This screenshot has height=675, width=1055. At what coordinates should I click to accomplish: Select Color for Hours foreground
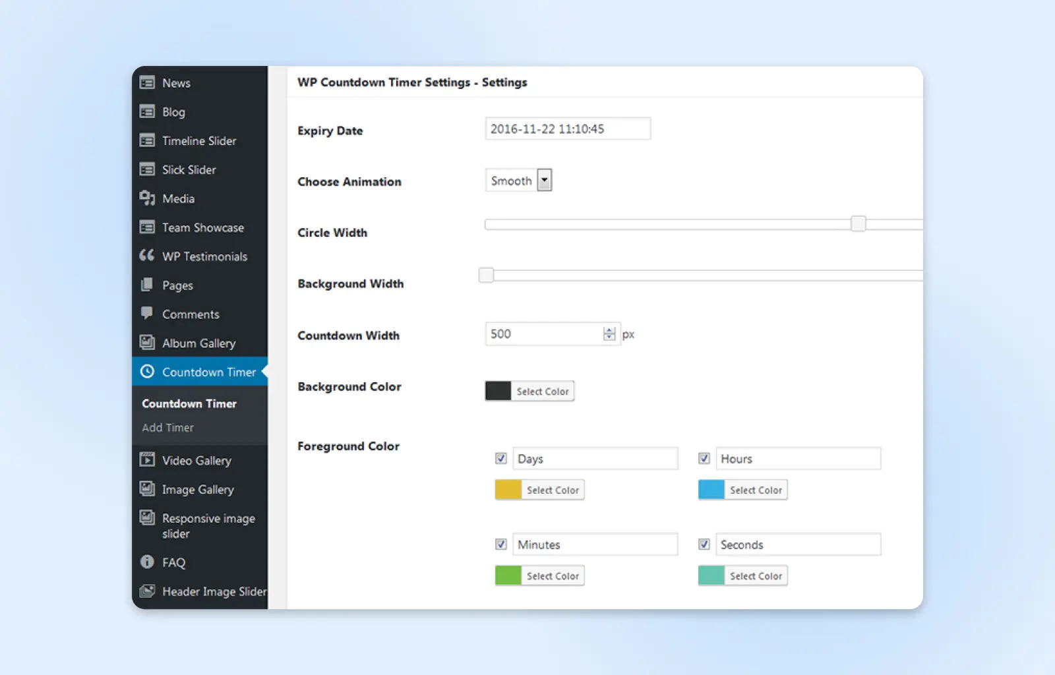[x=756, y=490]
